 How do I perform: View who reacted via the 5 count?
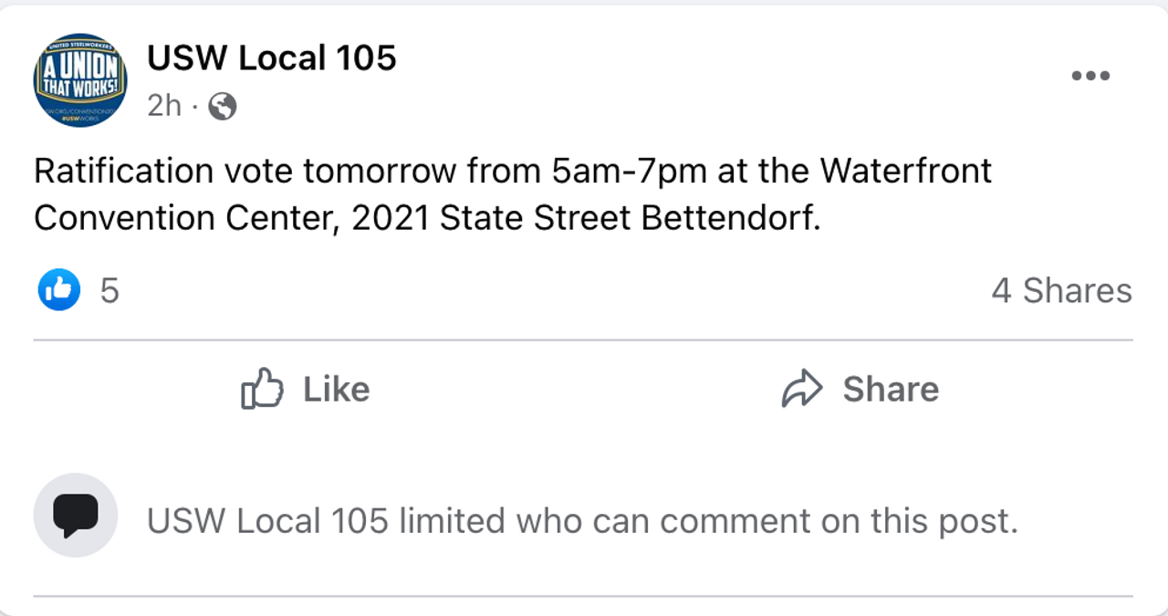coord(109,290)
